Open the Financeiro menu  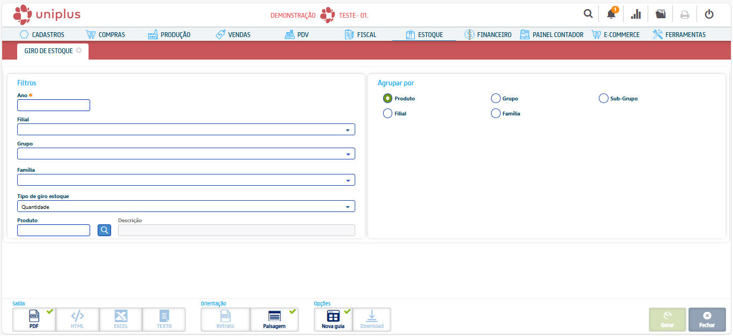(x=488, y=34)
